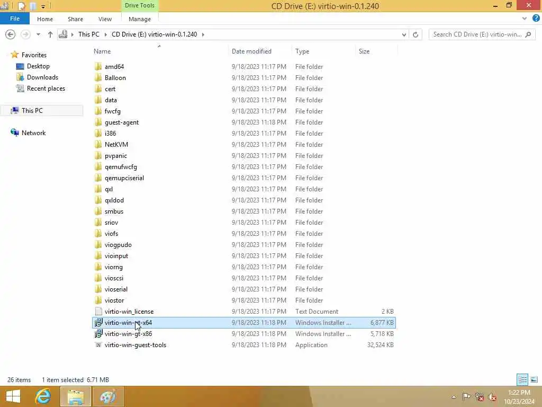Sort by Name column header
The width and height of the screenshot is (542, 407).
[x=159, y=51]
